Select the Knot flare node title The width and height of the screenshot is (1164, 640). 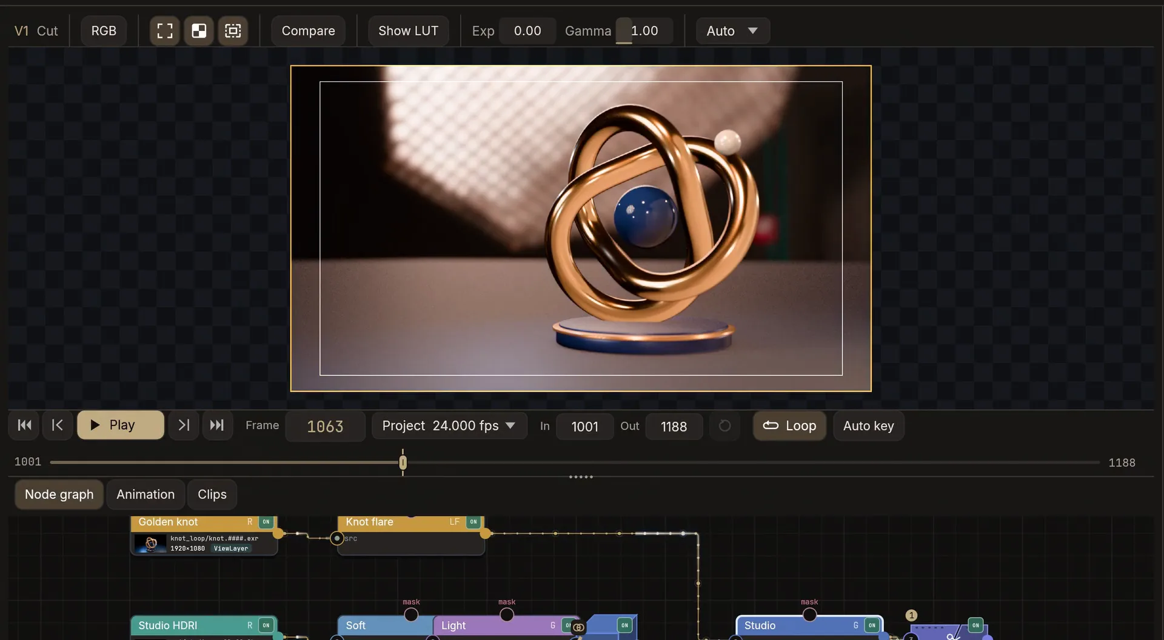click(369, 522)
